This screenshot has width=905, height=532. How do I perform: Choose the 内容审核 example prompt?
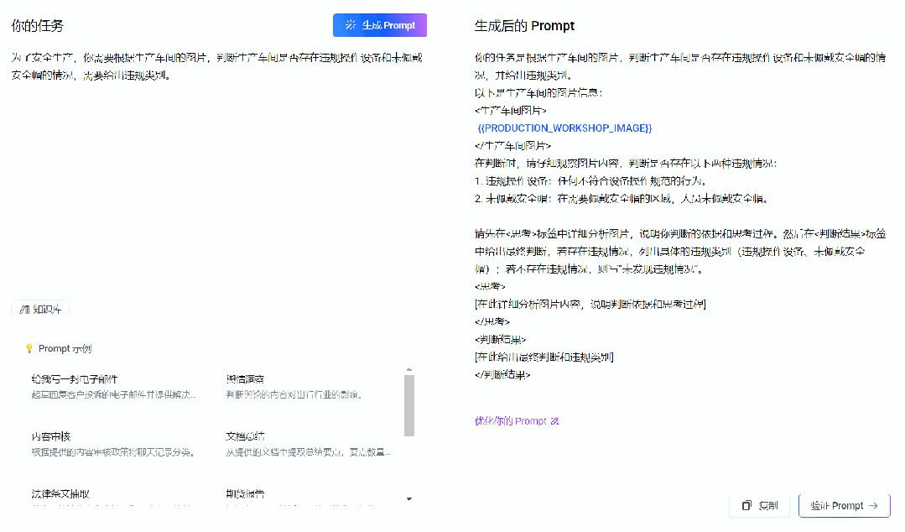(x=114, y=444)
